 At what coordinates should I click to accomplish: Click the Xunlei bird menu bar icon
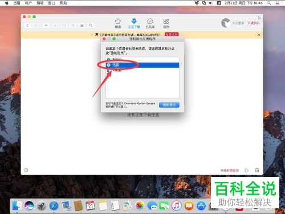(197, 3)
